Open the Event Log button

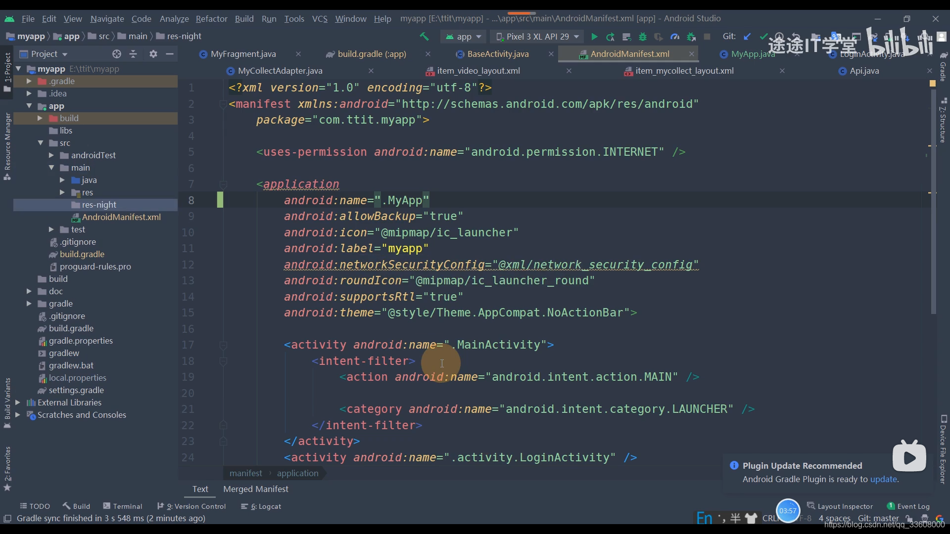[x=908, y=506]
